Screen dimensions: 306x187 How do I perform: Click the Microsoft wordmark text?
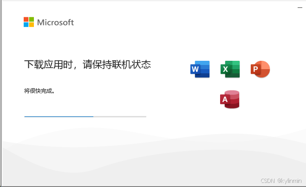pyautogui.click(x=55, y=22)
